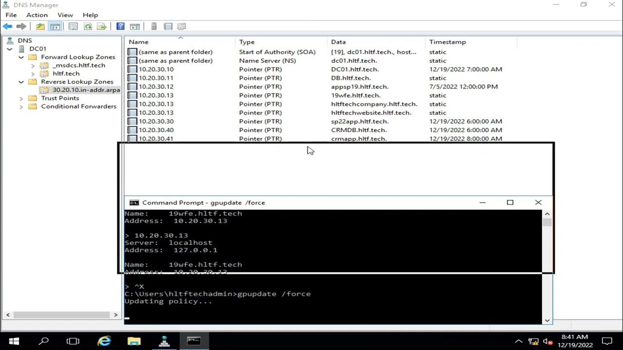Image resolution: width=623 pixels, height=350 pixels.
Task: Select the 30.20.10.in-addr.arpa reverse zone
Action: (86, 90)
